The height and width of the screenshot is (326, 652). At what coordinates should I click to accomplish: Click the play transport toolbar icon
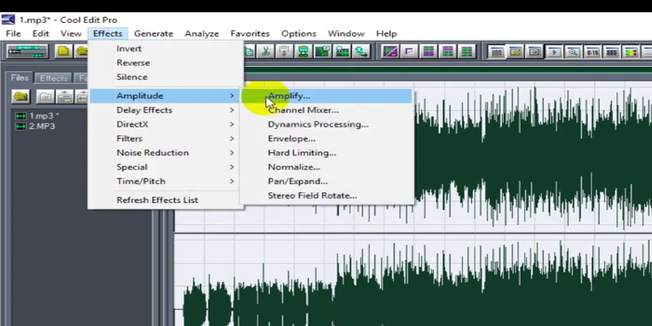pos(554,52)
